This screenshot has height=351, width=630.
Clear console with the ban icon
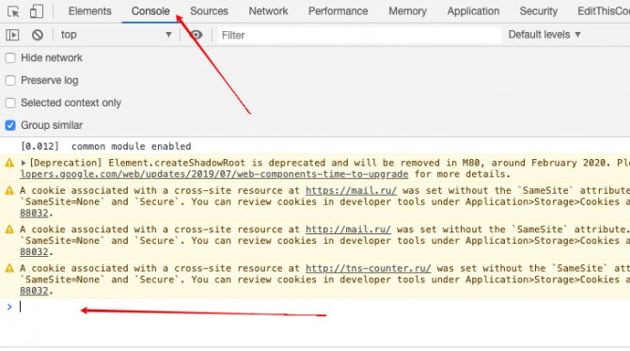click(x=38, y=35)
